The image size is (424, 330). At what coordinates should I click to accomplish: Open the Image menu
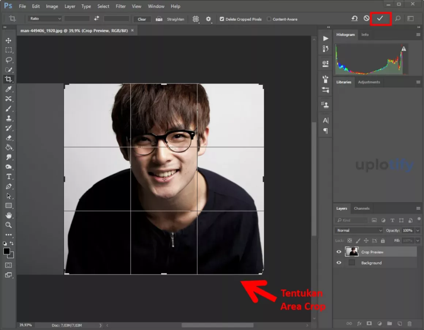click(x=52, y=6)
